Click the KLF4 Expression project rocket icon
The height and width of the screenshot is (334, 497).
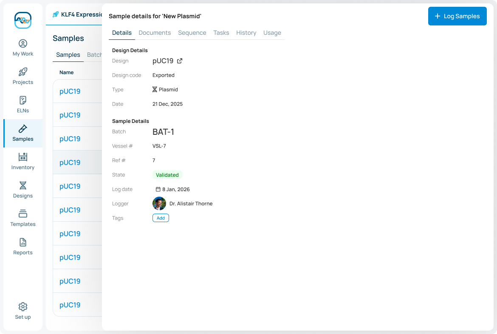click(x=56, y=14)
